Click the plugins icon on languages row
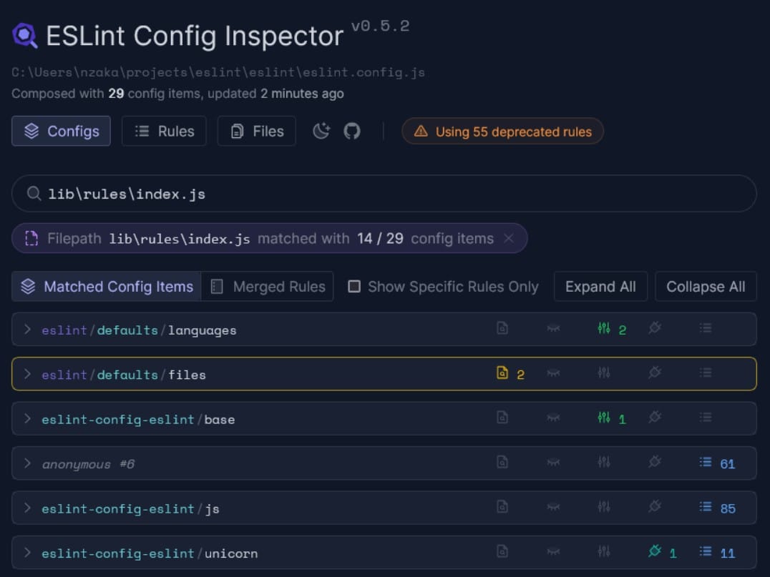The height and width of the screenshot is (577, 770). coord(655,327)
